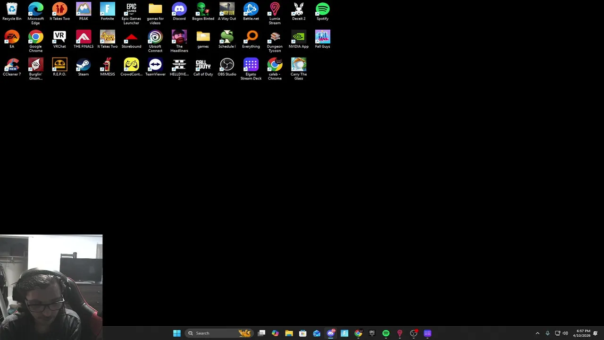Image resolution: width=604 pixels, height=340 pixels.
Task: Select the Fall Guys desktop icon
Action: (322, 40)
